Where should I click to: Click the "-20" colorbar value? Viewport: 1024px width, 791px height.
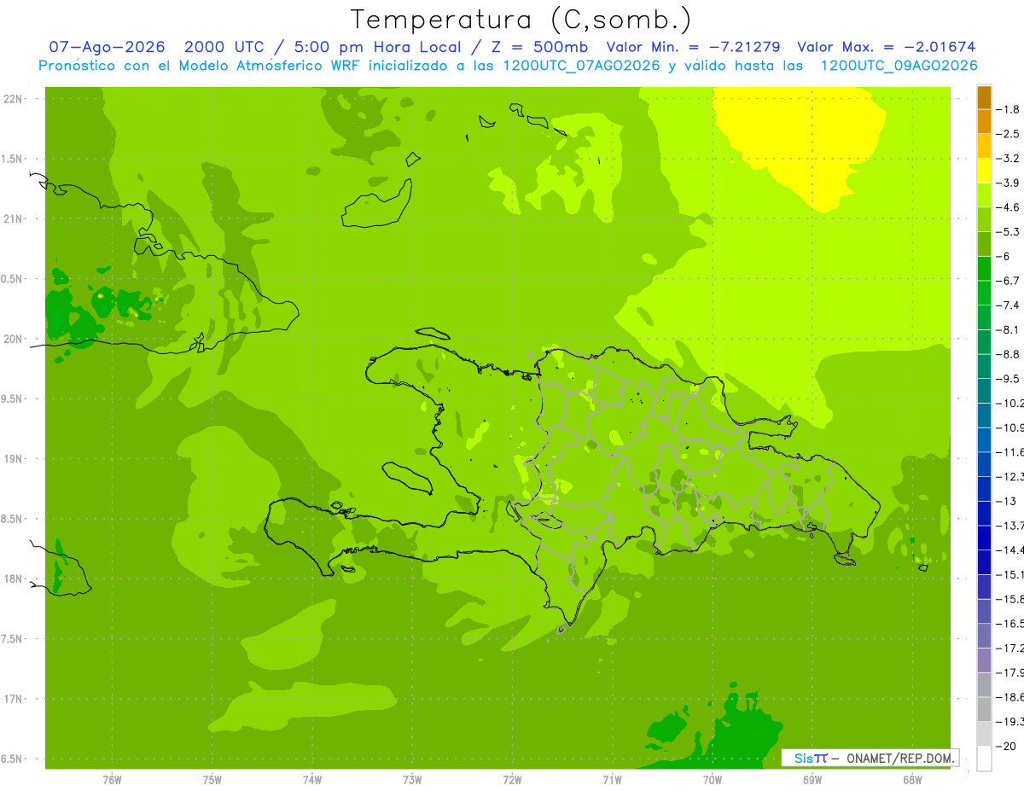[1008, 747]
